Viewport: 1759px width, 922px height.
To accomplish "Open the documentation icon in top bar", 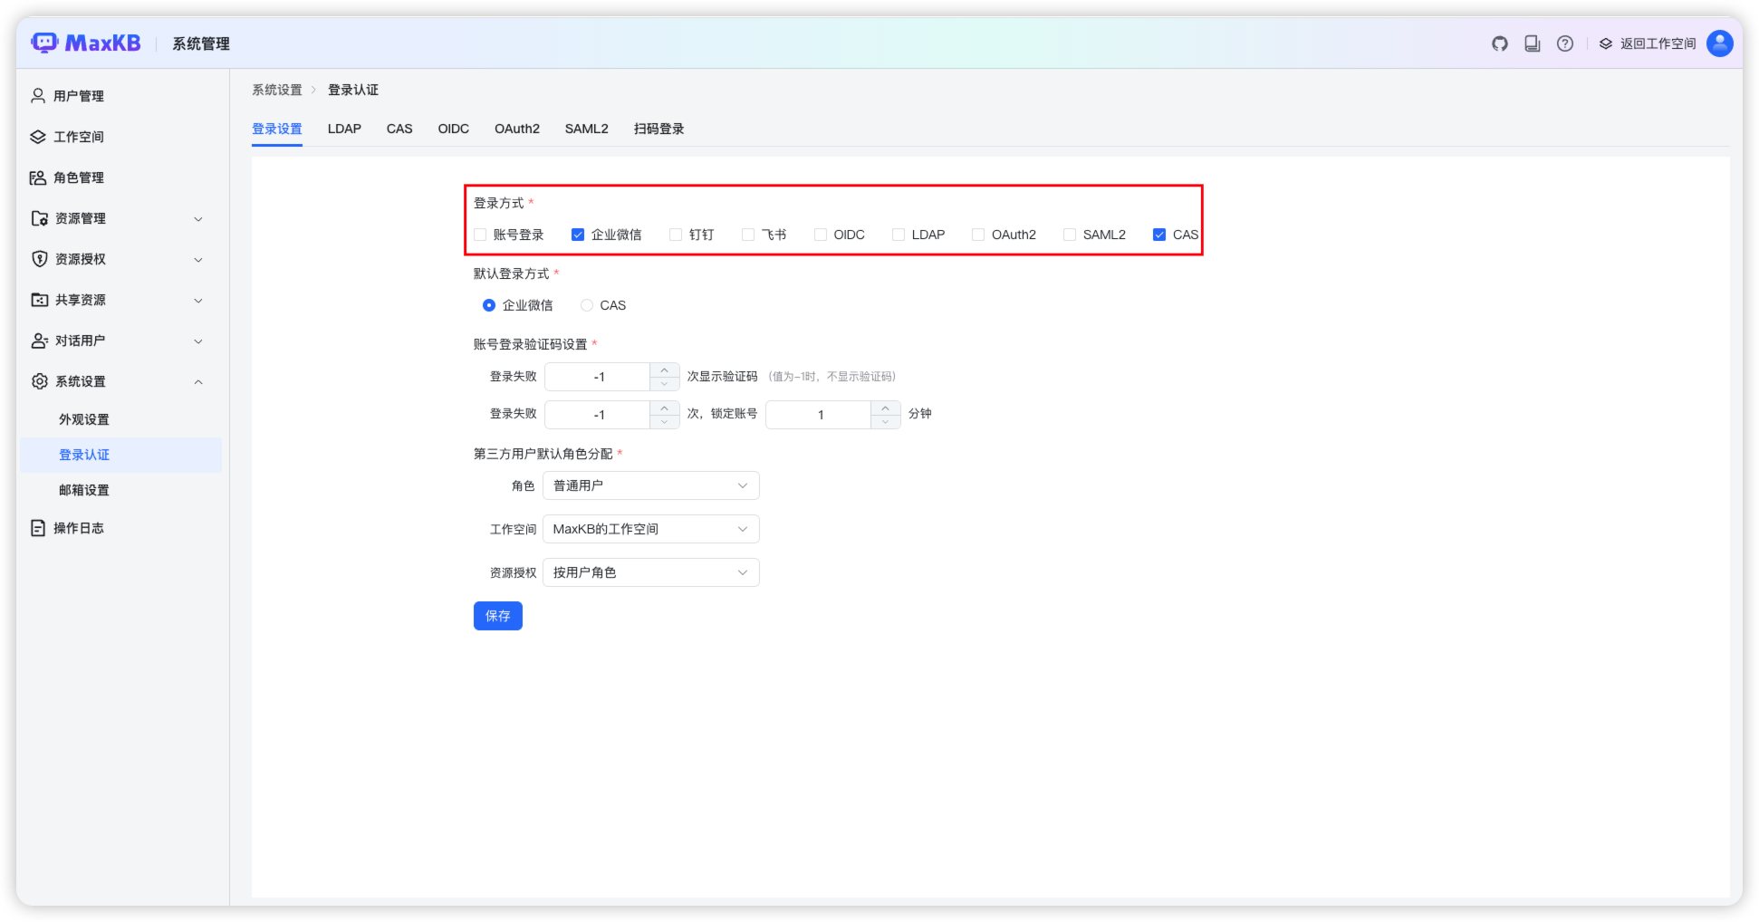I will pos(1532,43).
